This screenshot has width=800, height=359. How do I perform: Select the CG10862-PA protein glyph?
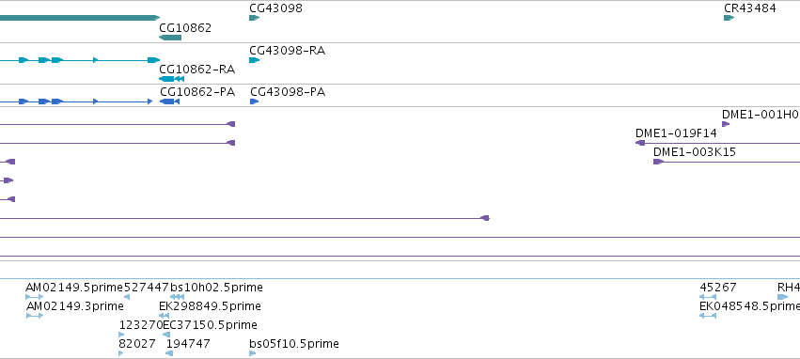169,101
